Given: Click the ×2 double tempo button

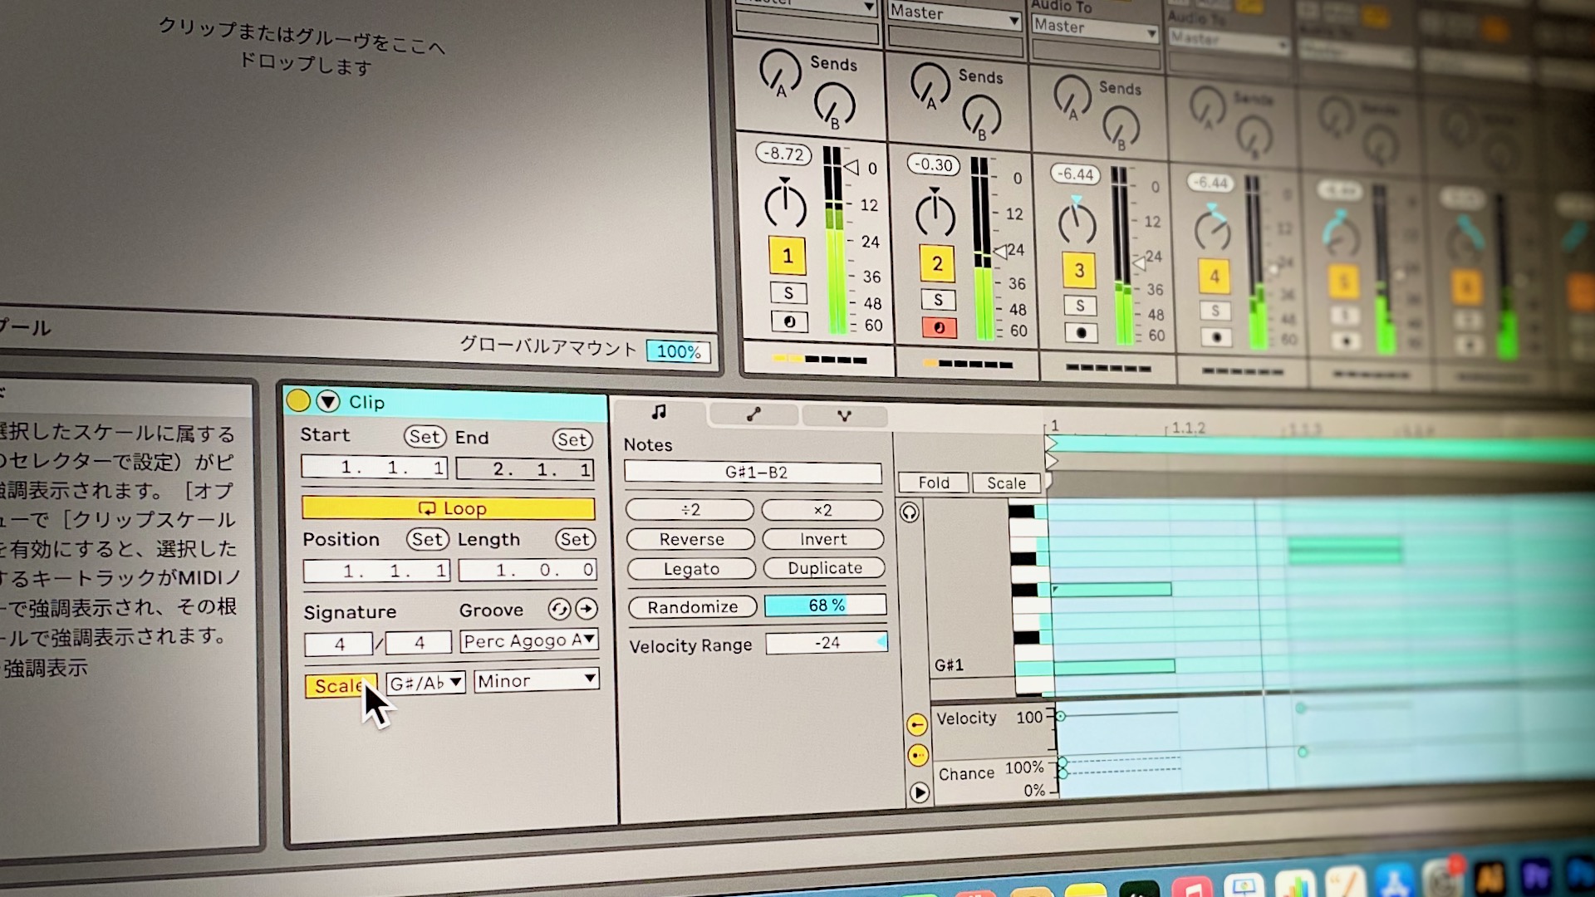Looking at the screenshot, I should coord(822,510).
